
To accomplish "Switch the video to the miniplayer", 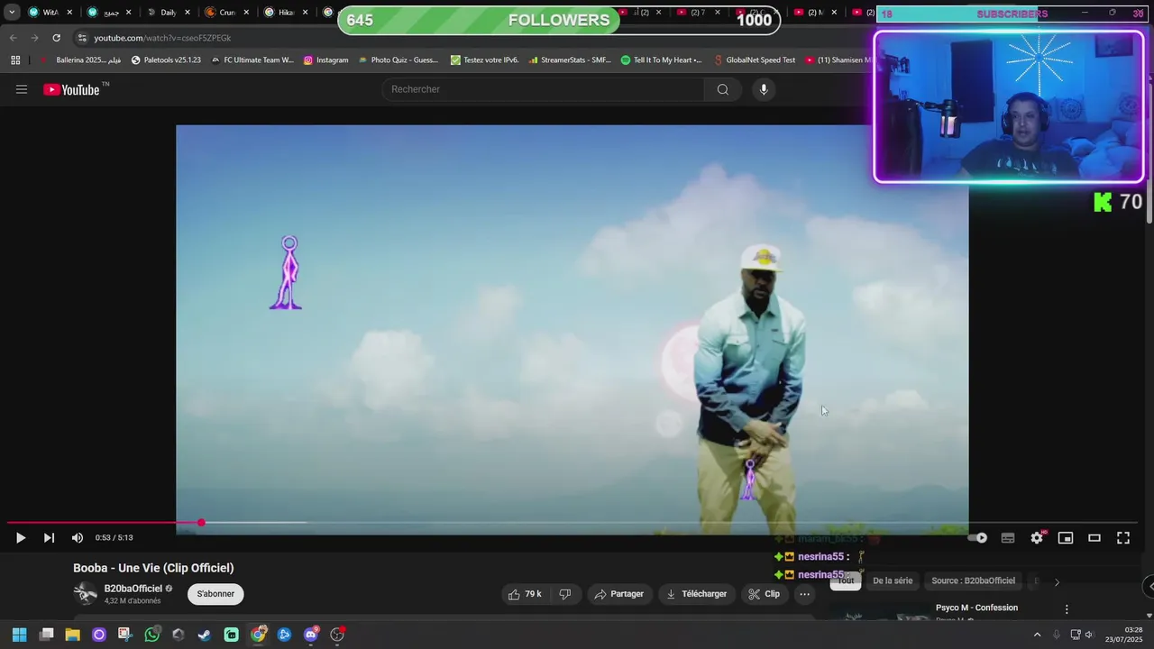I will click(1066, 538).
